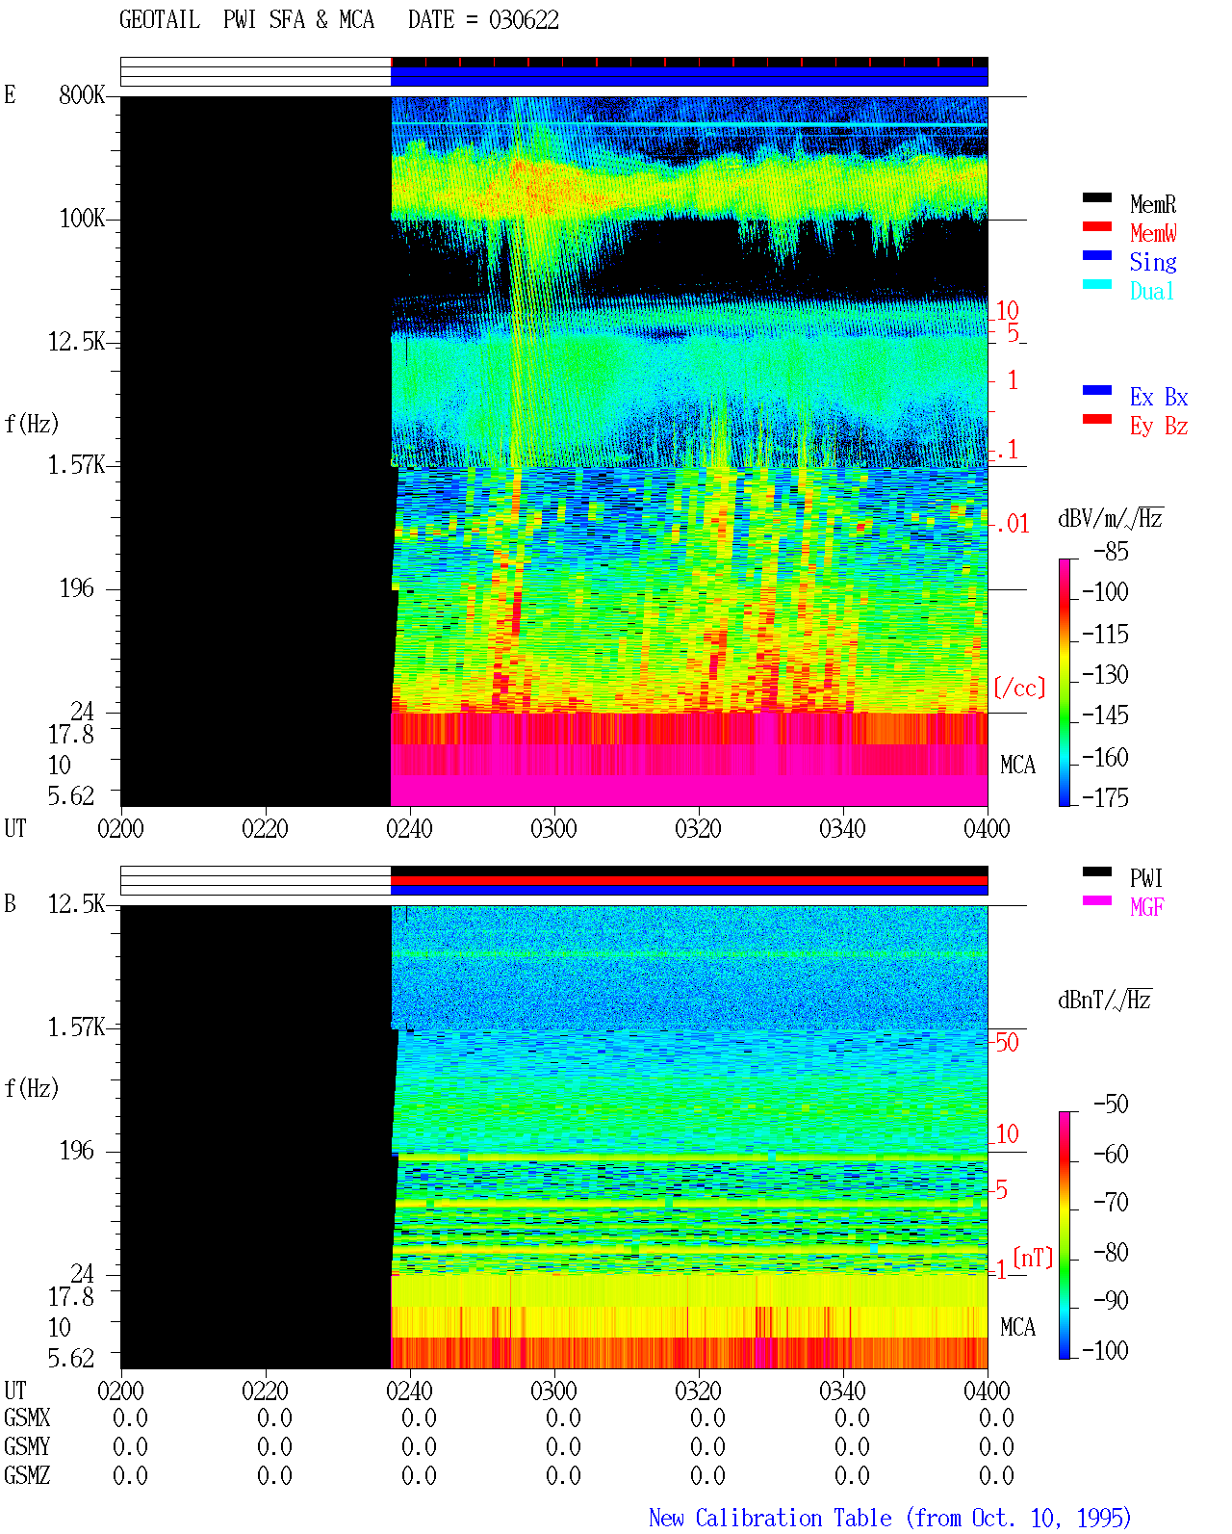Screen dimensions: 1232x1534
Task: Click the 800K frequency axis label
Action: pos(82,94)
